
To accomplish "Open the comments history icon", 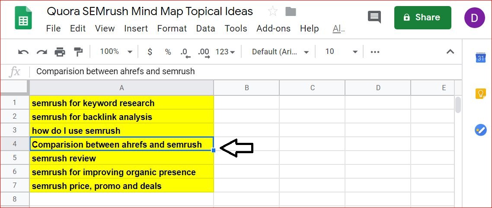I will 374,17.
